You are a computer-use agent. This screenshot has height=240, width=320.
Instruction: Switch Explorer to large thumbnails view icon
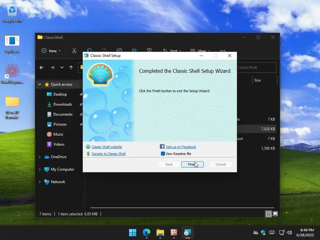click(x=275, y=214)
